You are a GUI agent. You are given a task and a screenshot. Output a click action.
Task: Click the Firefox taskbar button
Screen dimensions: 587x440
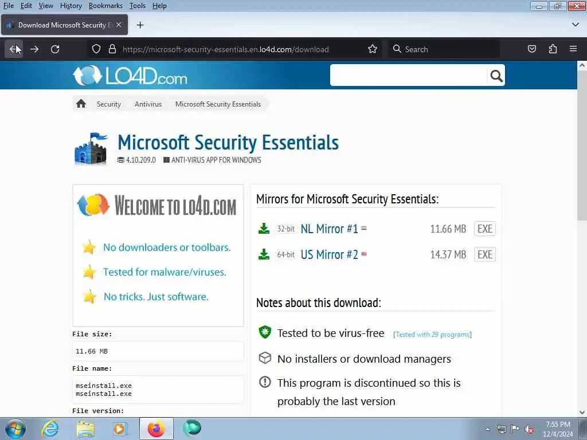(x=156, y=429)
